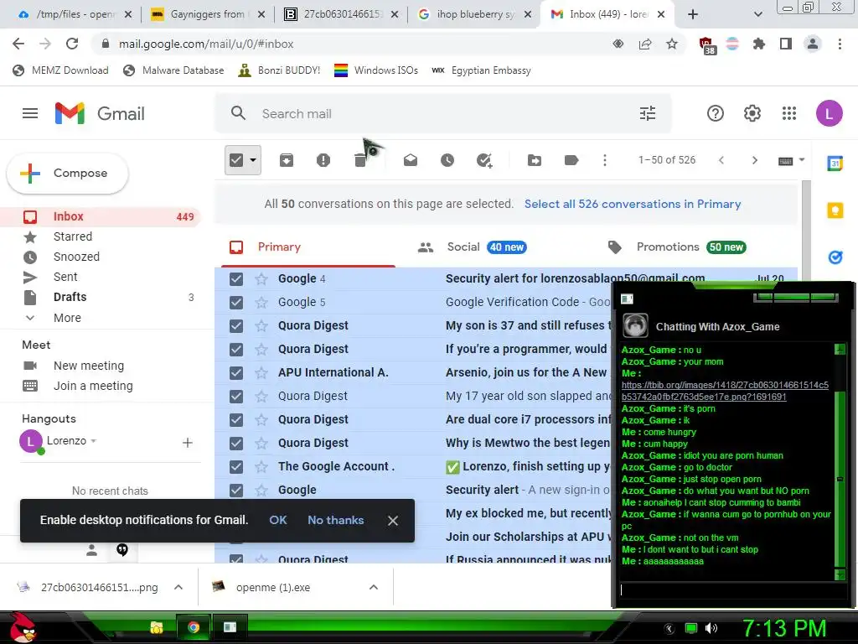Viewport: 858px width, 644px height.
Task: Click the chat message input box
Action: [732, 589]
